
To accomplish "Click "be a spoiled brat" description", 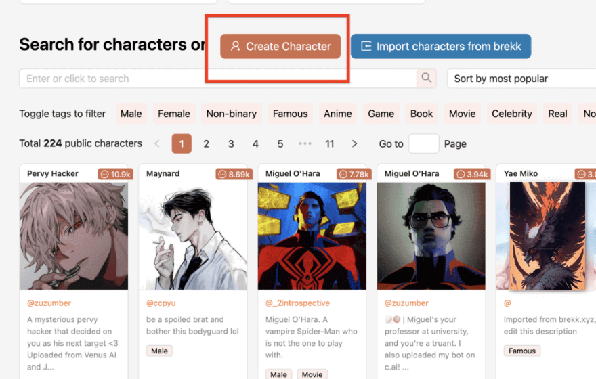I will click(x=192, y=326).
